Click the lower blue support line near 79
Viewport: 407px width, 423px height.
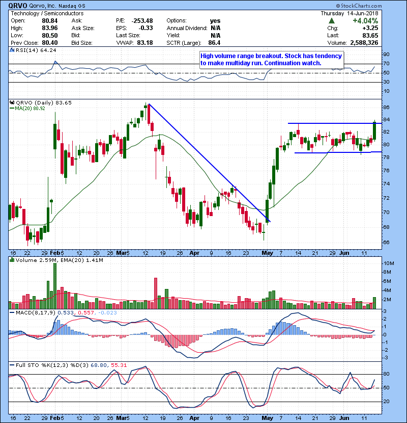click(337, 152)
